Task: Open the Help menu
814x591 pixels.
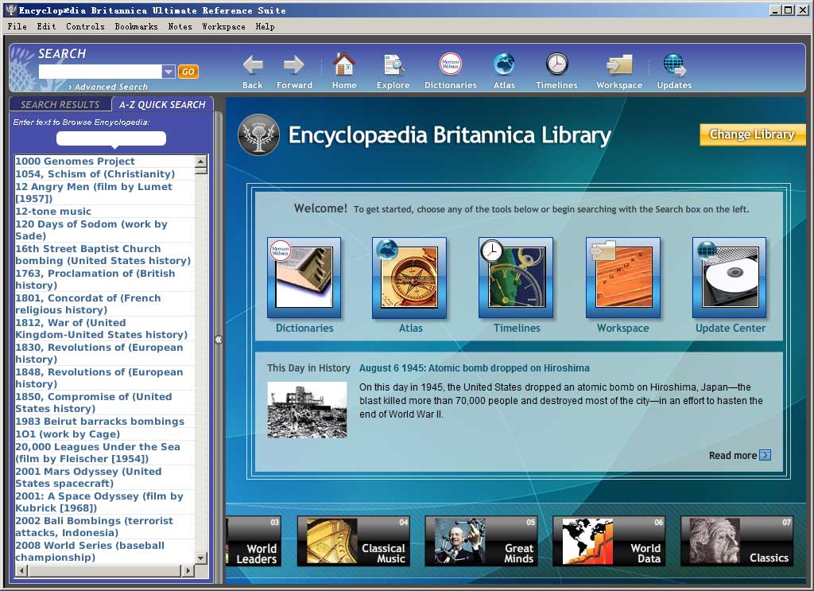Action: coord(265,26)
